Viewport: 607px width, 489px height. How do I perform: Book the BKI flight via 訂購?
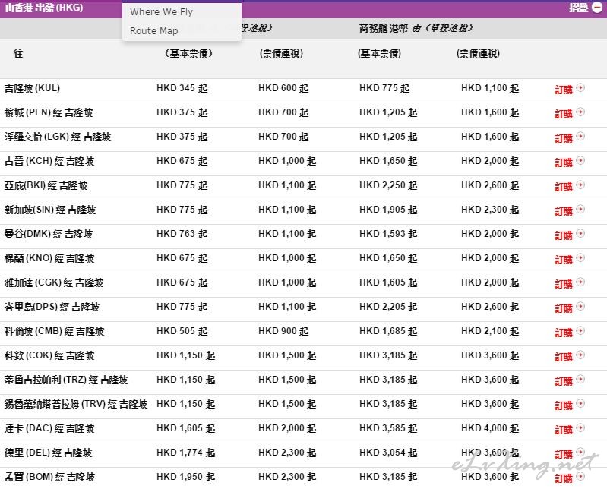pyautogui.click(x=563, y=188)
